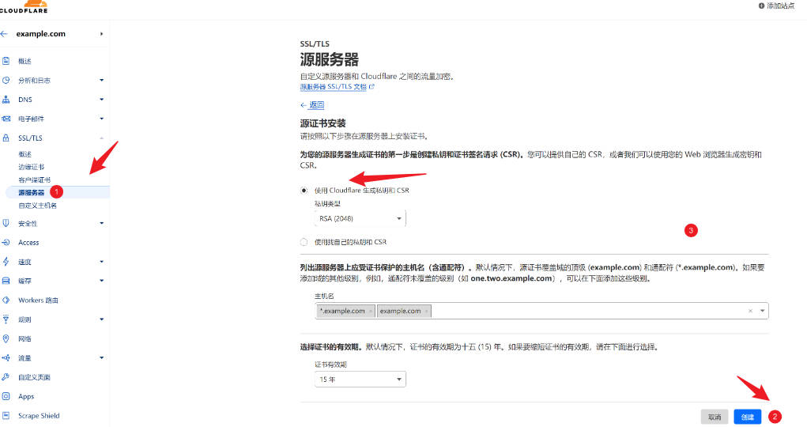807x427 pixels.
Task: Expand the 分析和日志 menu arrow
Action: click(101, 80)
